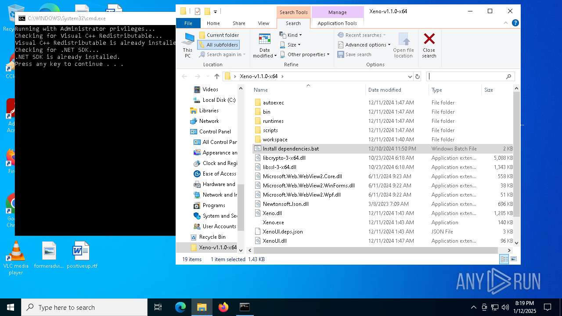Switch to Share ribbon tab

pyautogui.click(x=239, y=23)
